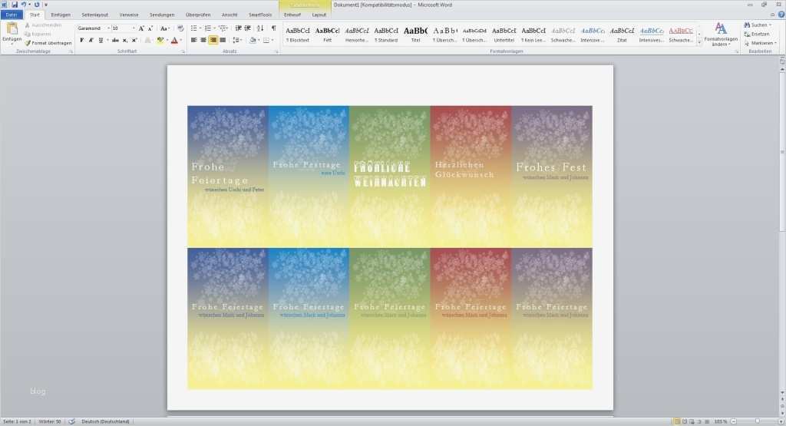Decrease font size with shrink icon

[150, 28]
